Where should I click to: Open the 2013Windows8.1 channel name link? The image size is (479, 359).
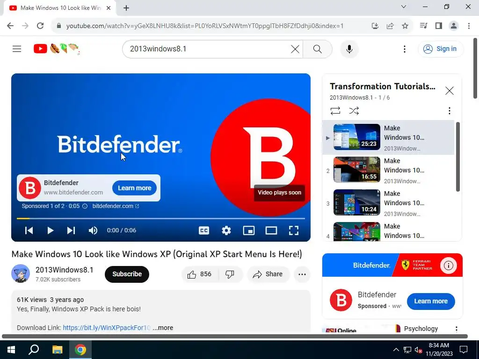(64, 270)
